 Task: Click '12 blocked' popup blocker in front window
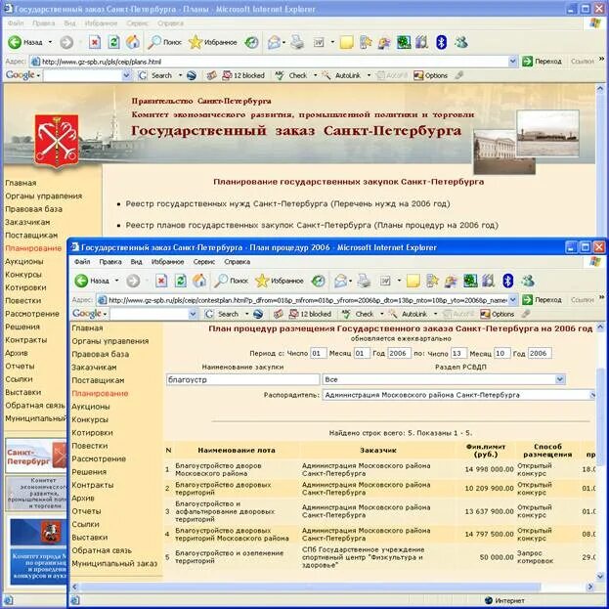(x=311, y=314)
